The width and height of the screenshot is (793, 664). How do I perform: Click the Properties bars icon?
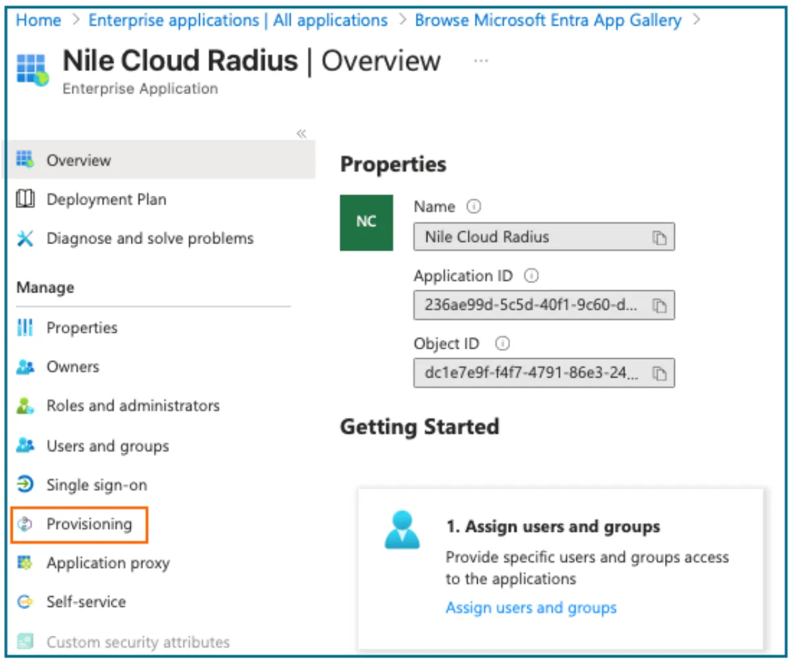click(x=25, y=328)
